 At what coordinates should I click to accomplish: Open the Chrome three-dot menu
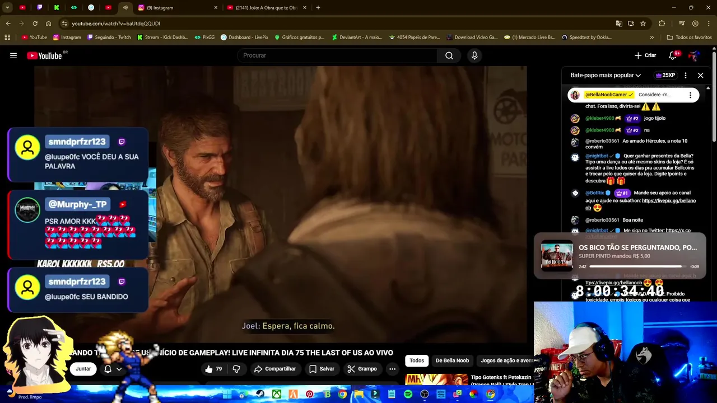tap(709, 24)
